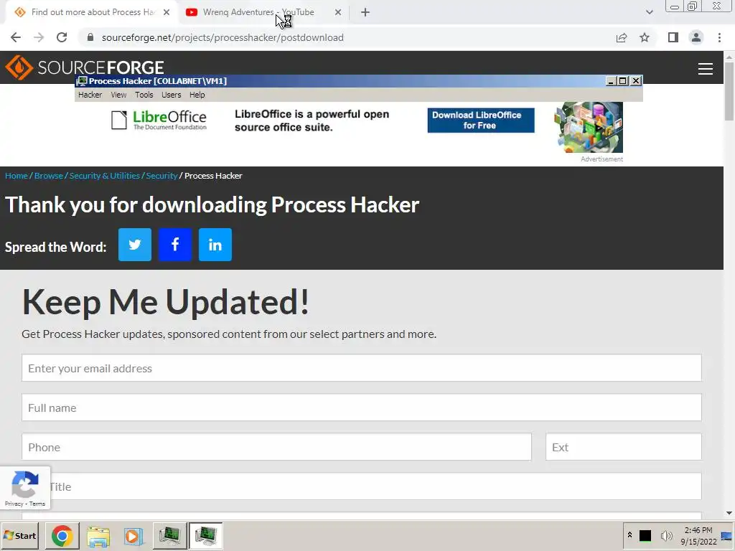Reload the current page
This screenshot has width=735, height=551.
(62, 37)
